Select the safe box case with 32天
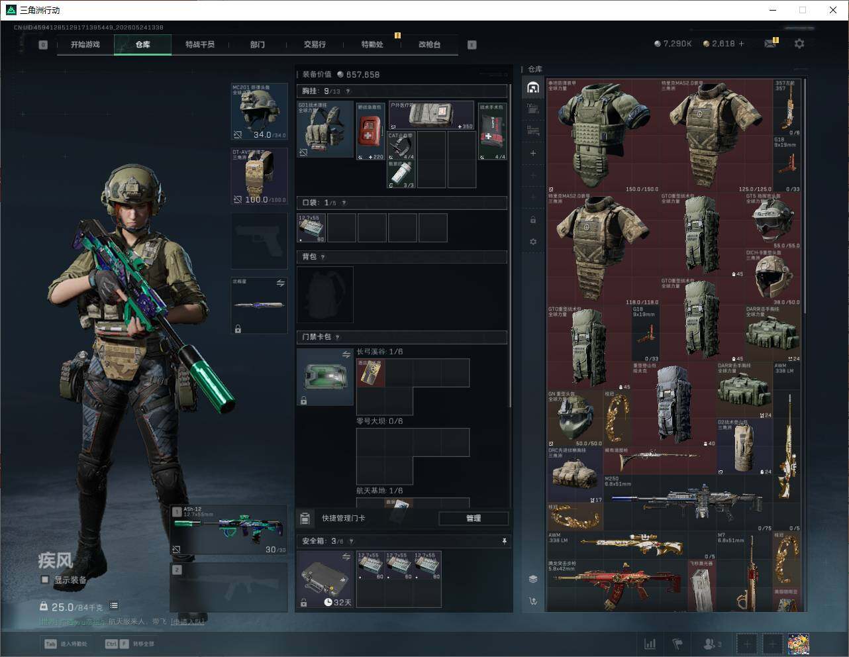This screenshot has width=849, height=657. click(x=325, y=580)
